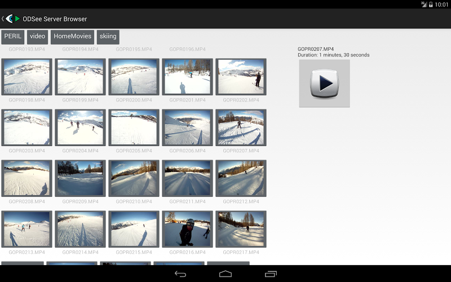Tap the GOPR0206.MP4 thumbnail
Image resolution: width=451 pixels, height=282 pixels.
187,127
